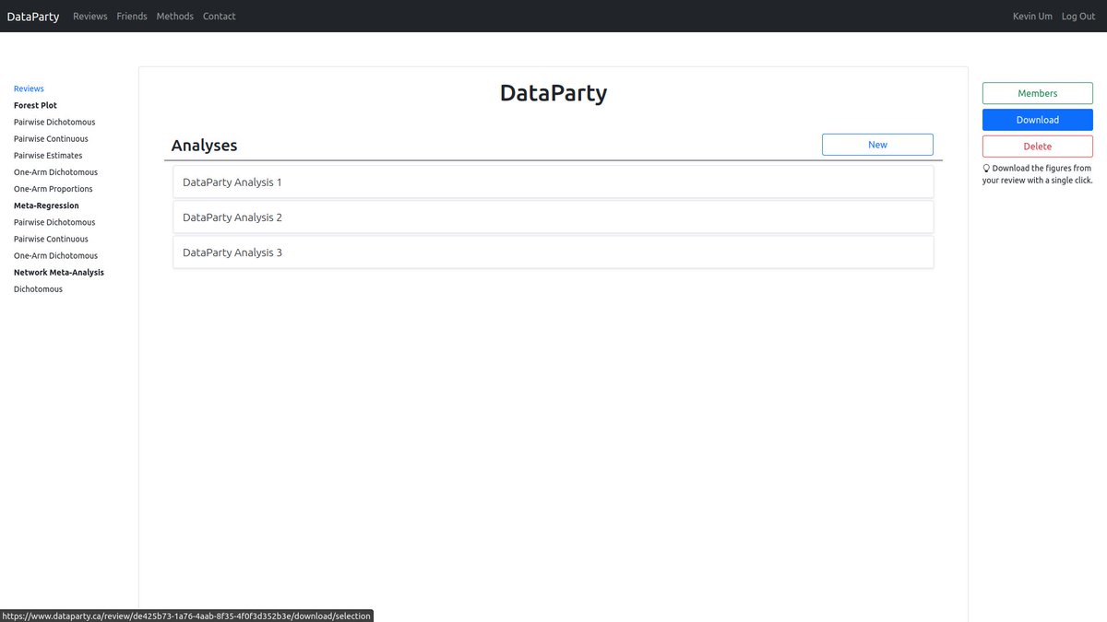Open the Contact navbar link
This screenshot has height=622, width=1107.
220,17
